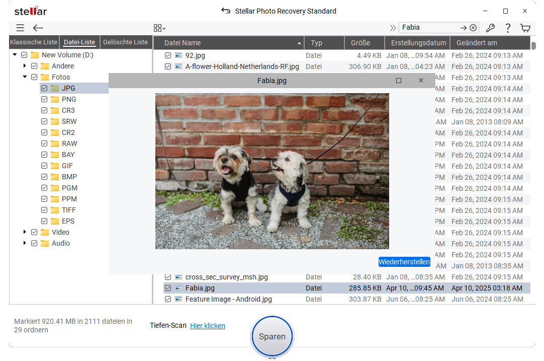The height and width of the screenshot is (361, 544).
Task: Open help question mark icon
Action: [x=508, y=28]
